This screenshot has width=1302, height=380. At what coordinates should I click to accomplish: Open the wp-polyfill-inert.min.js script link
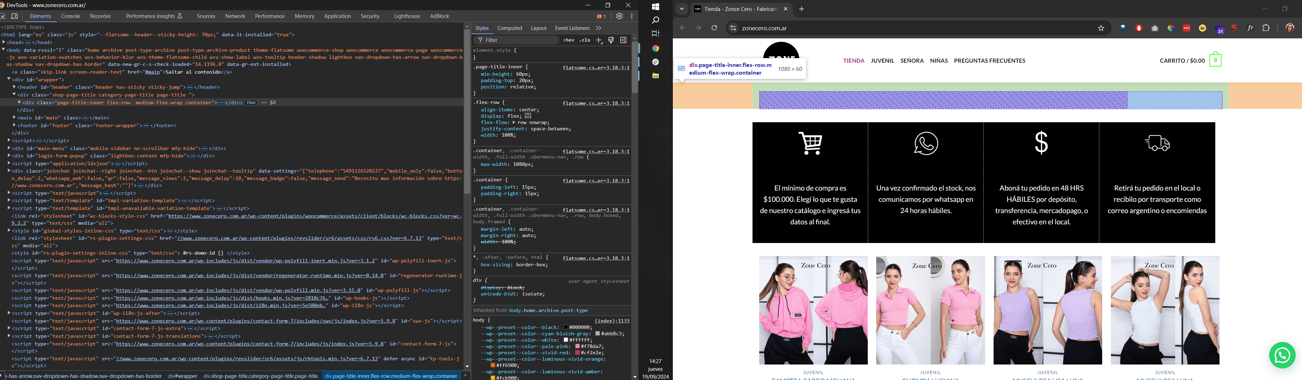coord(246,261)
